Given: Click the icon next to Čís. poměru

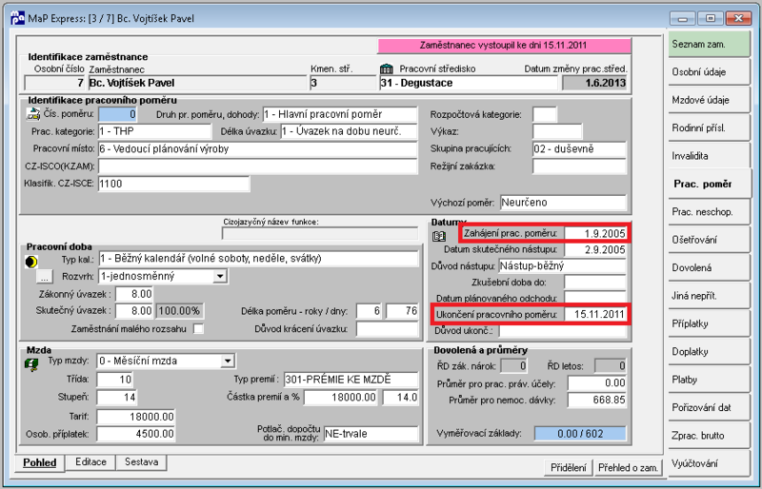Looking at the screenshot, I should [x=33, y=114].
